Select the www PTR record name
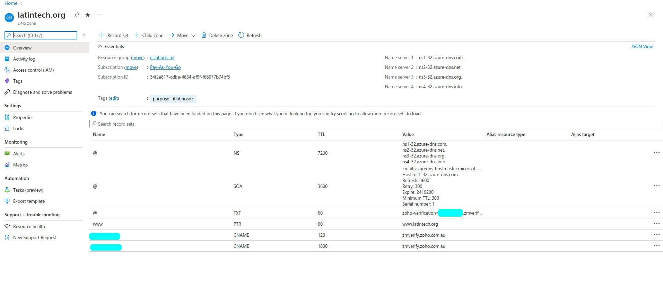 (x=98, y=224)
